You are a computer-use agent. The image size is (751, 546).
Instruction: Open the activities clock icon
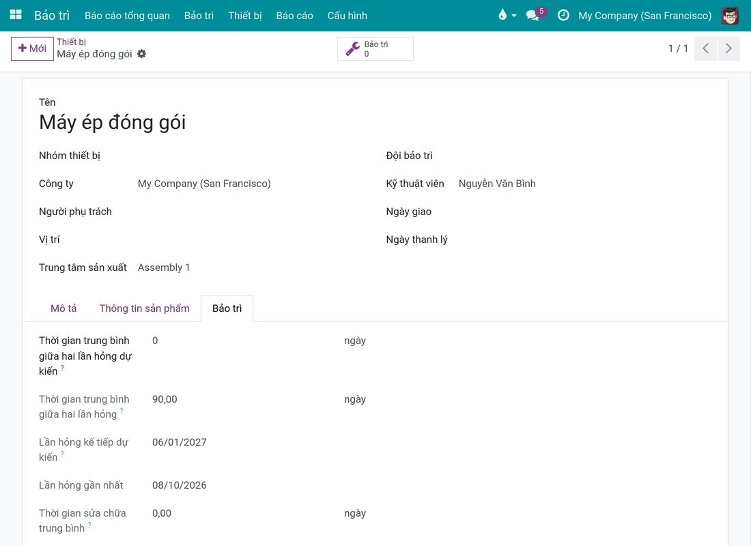click(563, 15)
